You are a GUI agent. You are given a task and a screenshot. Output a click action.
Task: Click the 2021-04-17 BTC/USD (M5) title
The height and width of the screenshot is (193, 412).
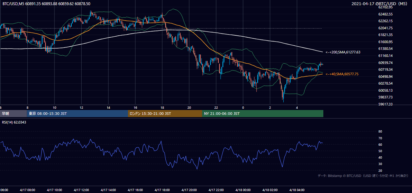point(380,4)
